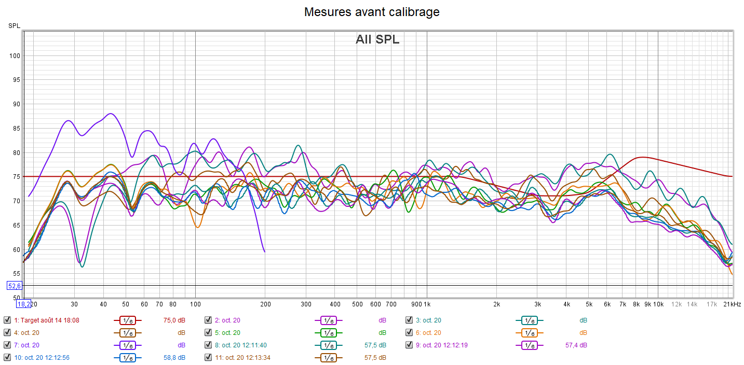Click the brown 1/6 smoothing icon for trace 4
Image resolution: width=744 pixels, height=365 pixels.
127,333
